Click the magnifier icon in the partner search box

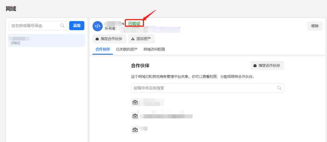pyautogui.click(x=279, y=88)
